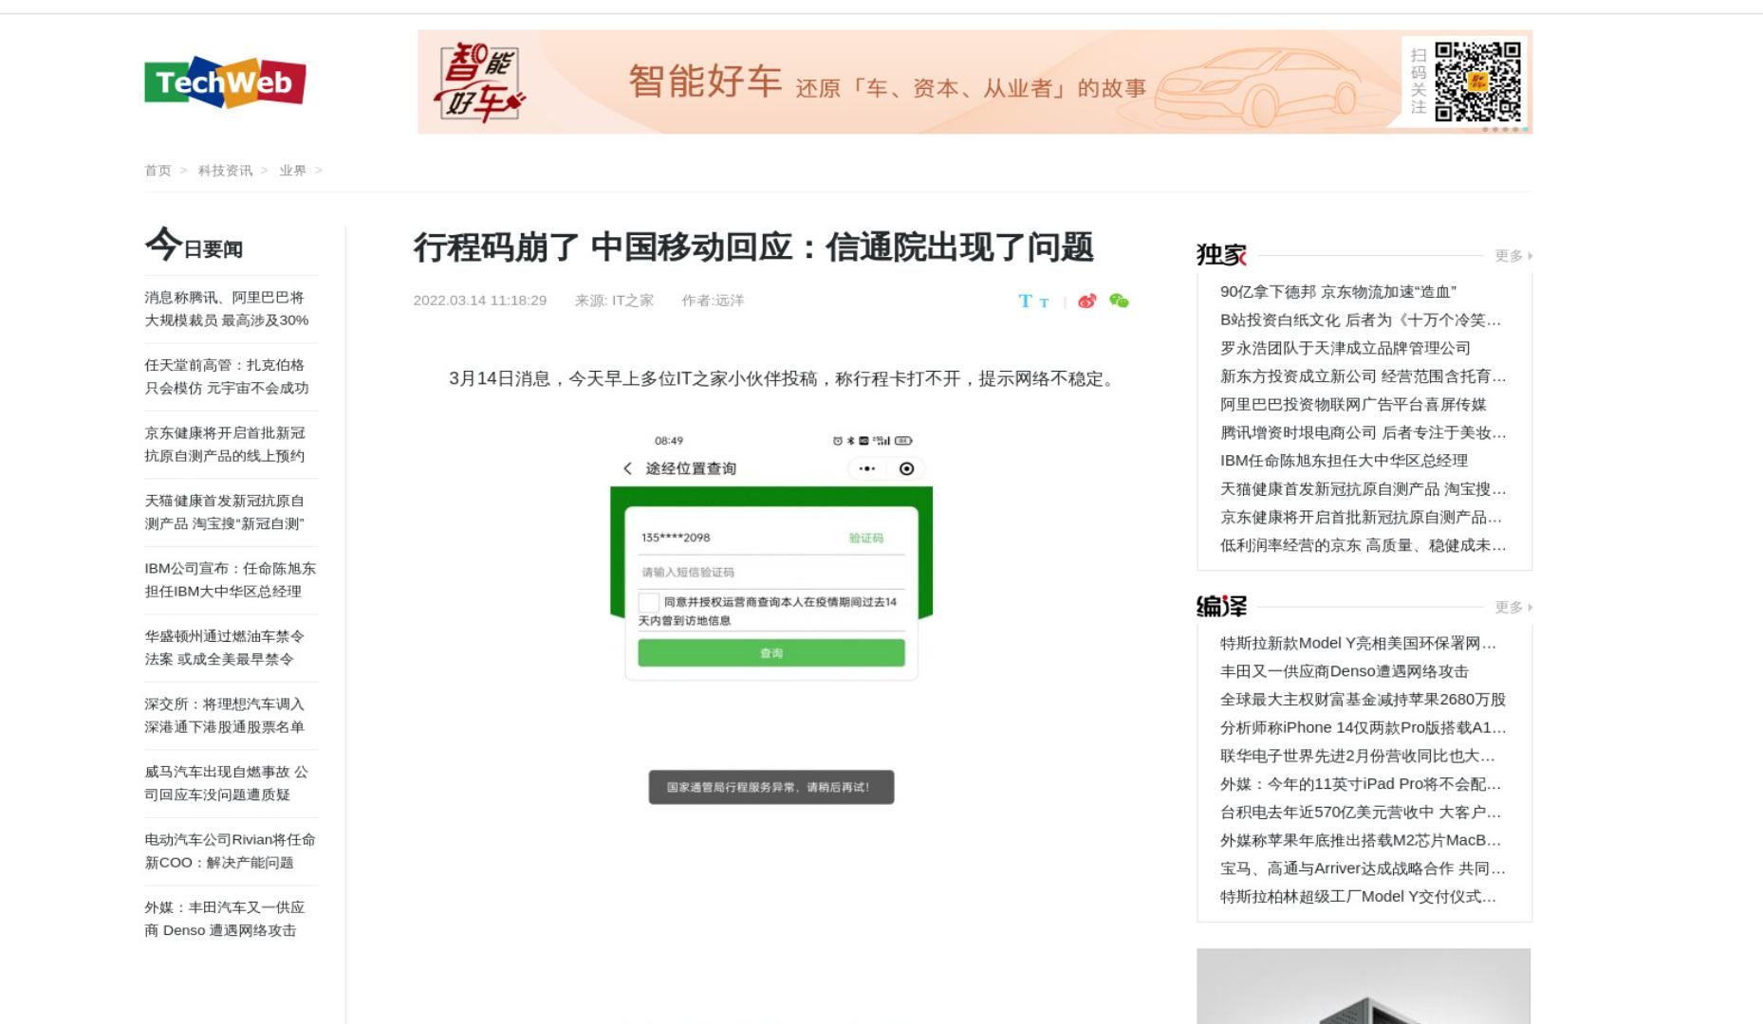The width and height of the screenshot is (1763, 1024).
Task: Open 腾讯增资时垠电商公司 article
Action: click(x=1363, y=432)
